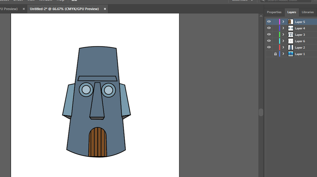317x177 pixels.
Task: Click the Layer 5 door thumbnail
Action: [x=290, y=22]
